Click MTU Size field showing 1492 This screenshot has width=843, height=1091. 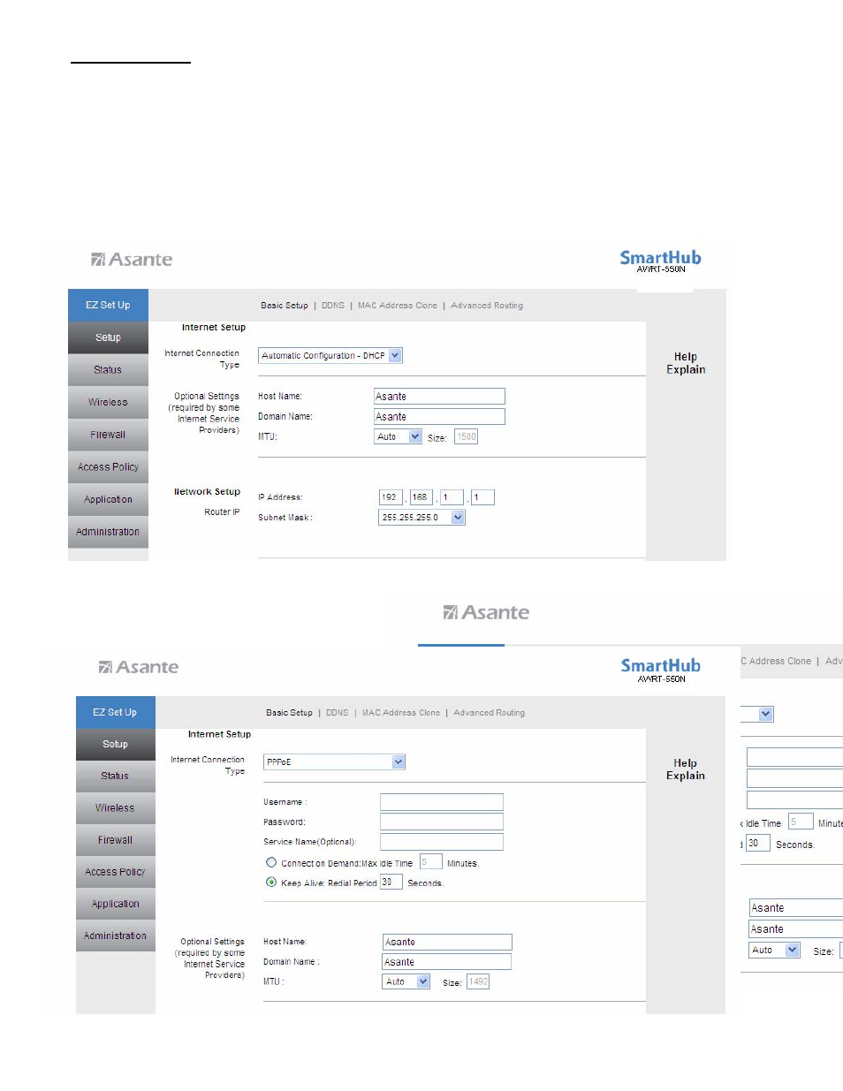pyautogui.click(x=477, y=981)
